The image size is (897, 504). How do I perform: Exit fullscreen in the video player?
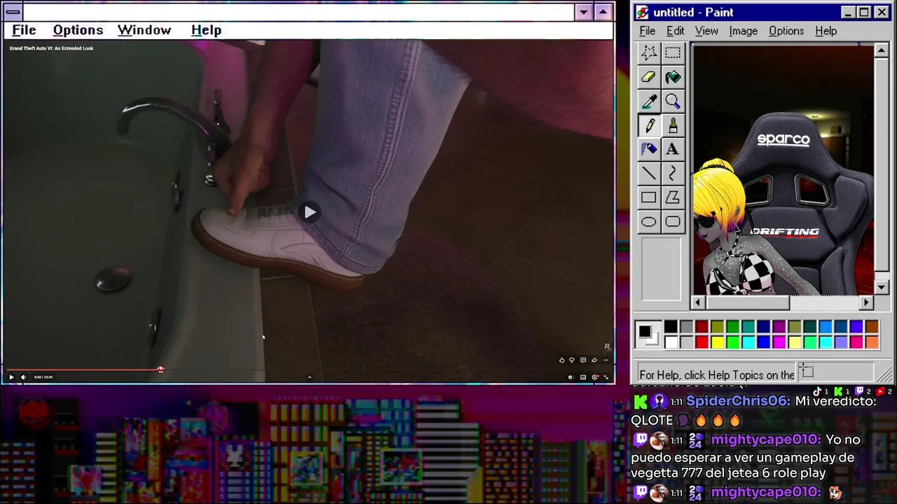[x=606, y=377]
